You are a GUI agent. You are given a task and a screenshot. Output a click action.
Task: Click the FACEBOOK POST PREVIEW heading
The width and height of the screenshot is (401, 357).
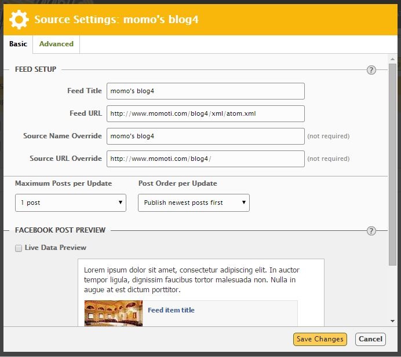coord(60,230)
